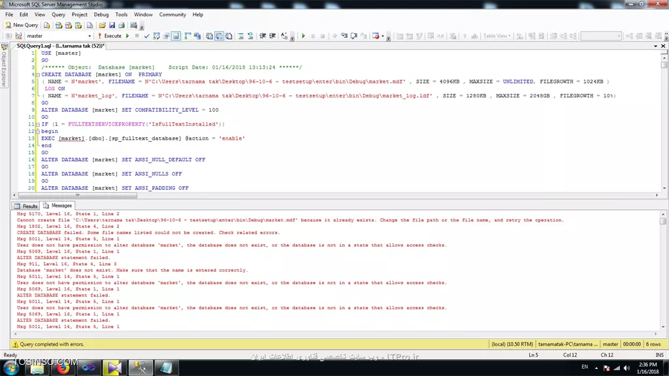Open a Database Engine Query
Viewport: 669px width, 376px height.
point(47,25)
